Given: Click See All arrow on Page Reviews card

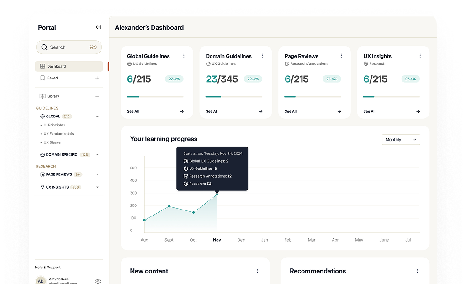Looking at the screenshot, I should [339, 111].
